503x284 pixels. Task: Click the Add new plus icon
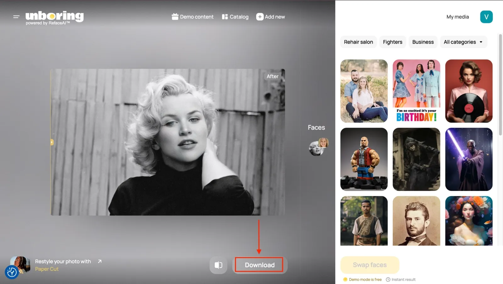(x=260, y=17)
